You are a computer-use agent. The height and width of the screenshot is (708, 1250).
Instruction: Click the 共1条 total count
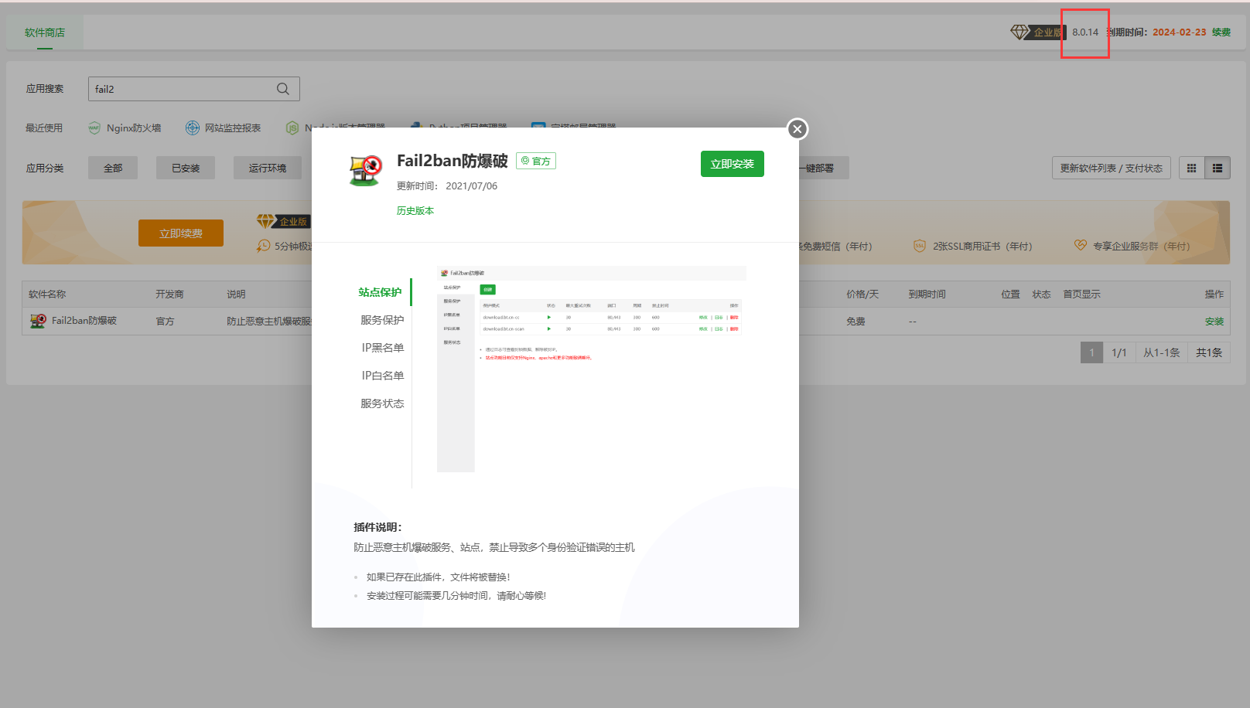point(1209,352)
